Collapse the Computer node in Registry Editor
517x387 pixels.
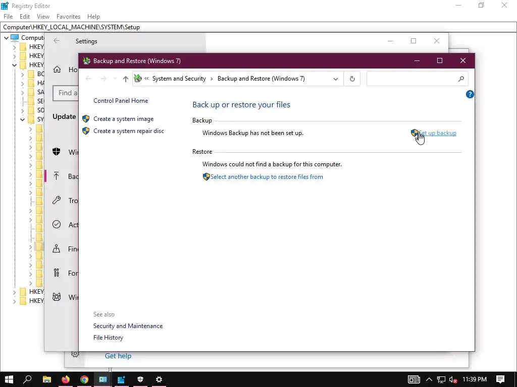click(x=6, y=38)
